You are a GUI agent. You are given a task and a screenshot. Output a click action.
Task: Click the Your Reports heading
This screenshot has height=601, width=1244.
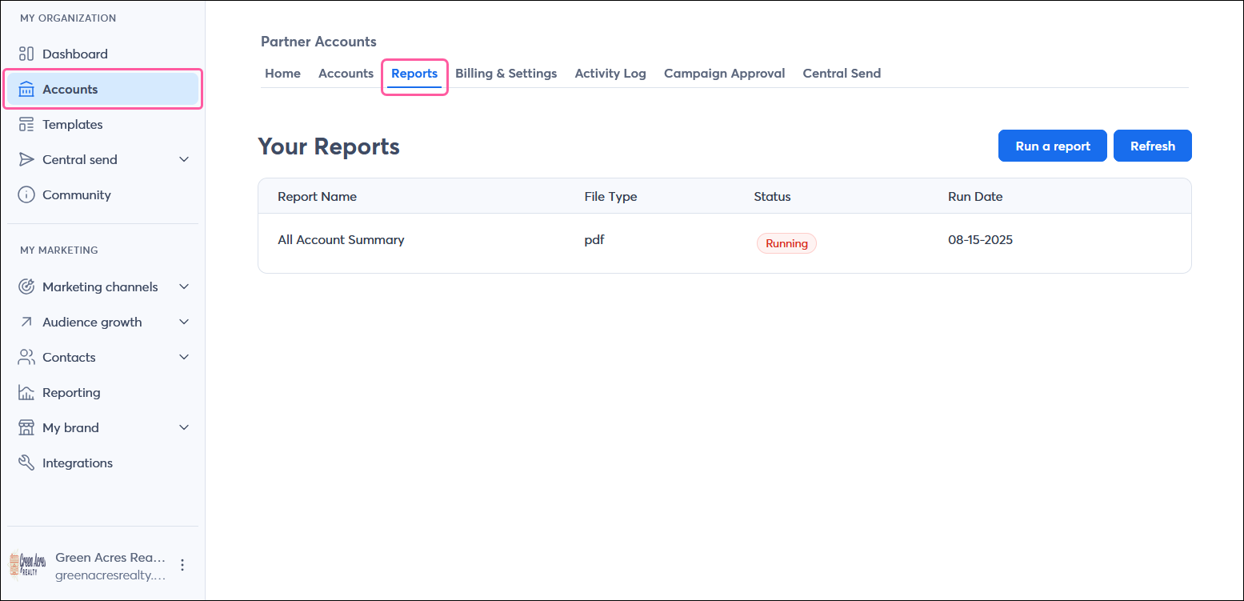pos(329,146)
